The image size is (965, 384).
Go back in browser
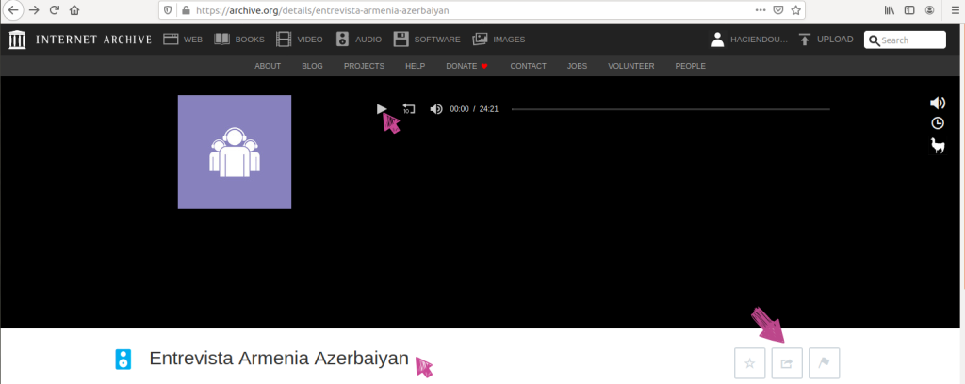(x=12, y=10)
